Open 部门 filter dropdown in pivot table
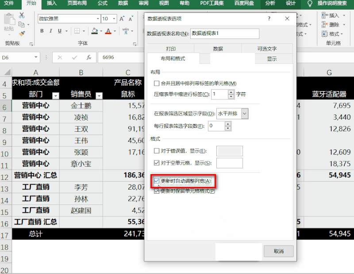Screen dimensions: 354x274 pyautogui.click(x=56, y=96)
